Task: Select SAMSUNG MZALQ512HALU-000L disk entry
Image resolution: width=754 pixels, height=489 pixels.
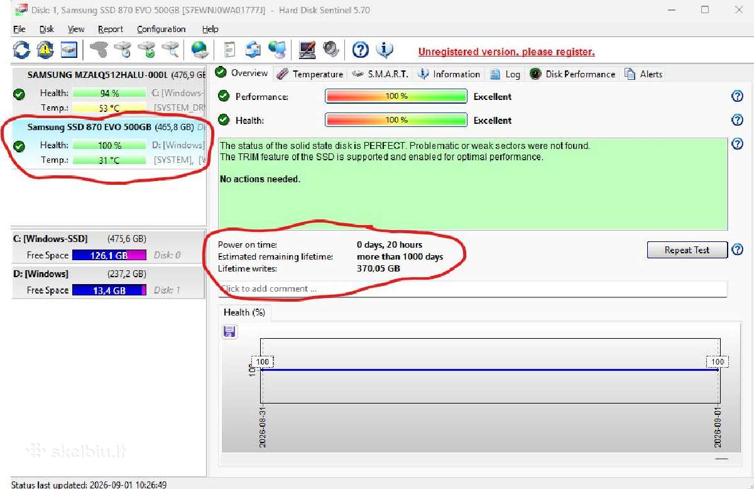Action: (x=108, y=91)
